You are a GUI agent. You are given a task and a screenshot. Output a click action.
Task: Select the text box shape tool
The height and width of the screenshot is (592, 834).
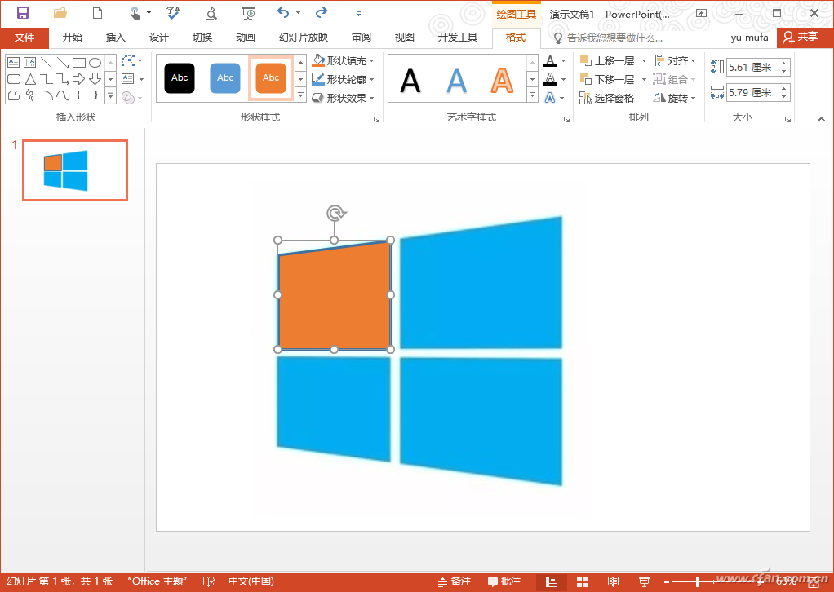coord(14,63)
